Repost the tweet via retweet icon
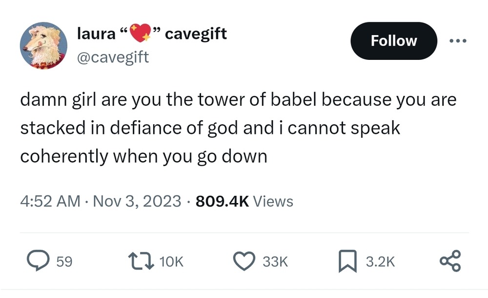Screen dimensions: 488x298 [141, 261]
